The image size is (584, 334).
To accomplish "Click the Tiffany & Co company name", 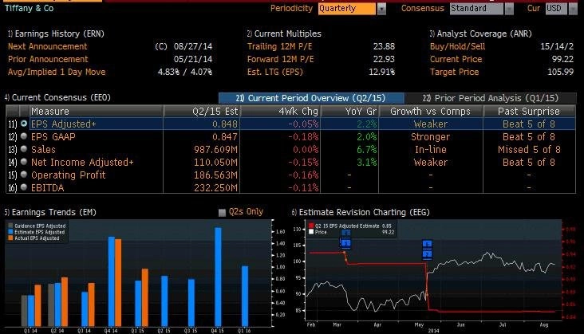I will click(x=29, y=8).
